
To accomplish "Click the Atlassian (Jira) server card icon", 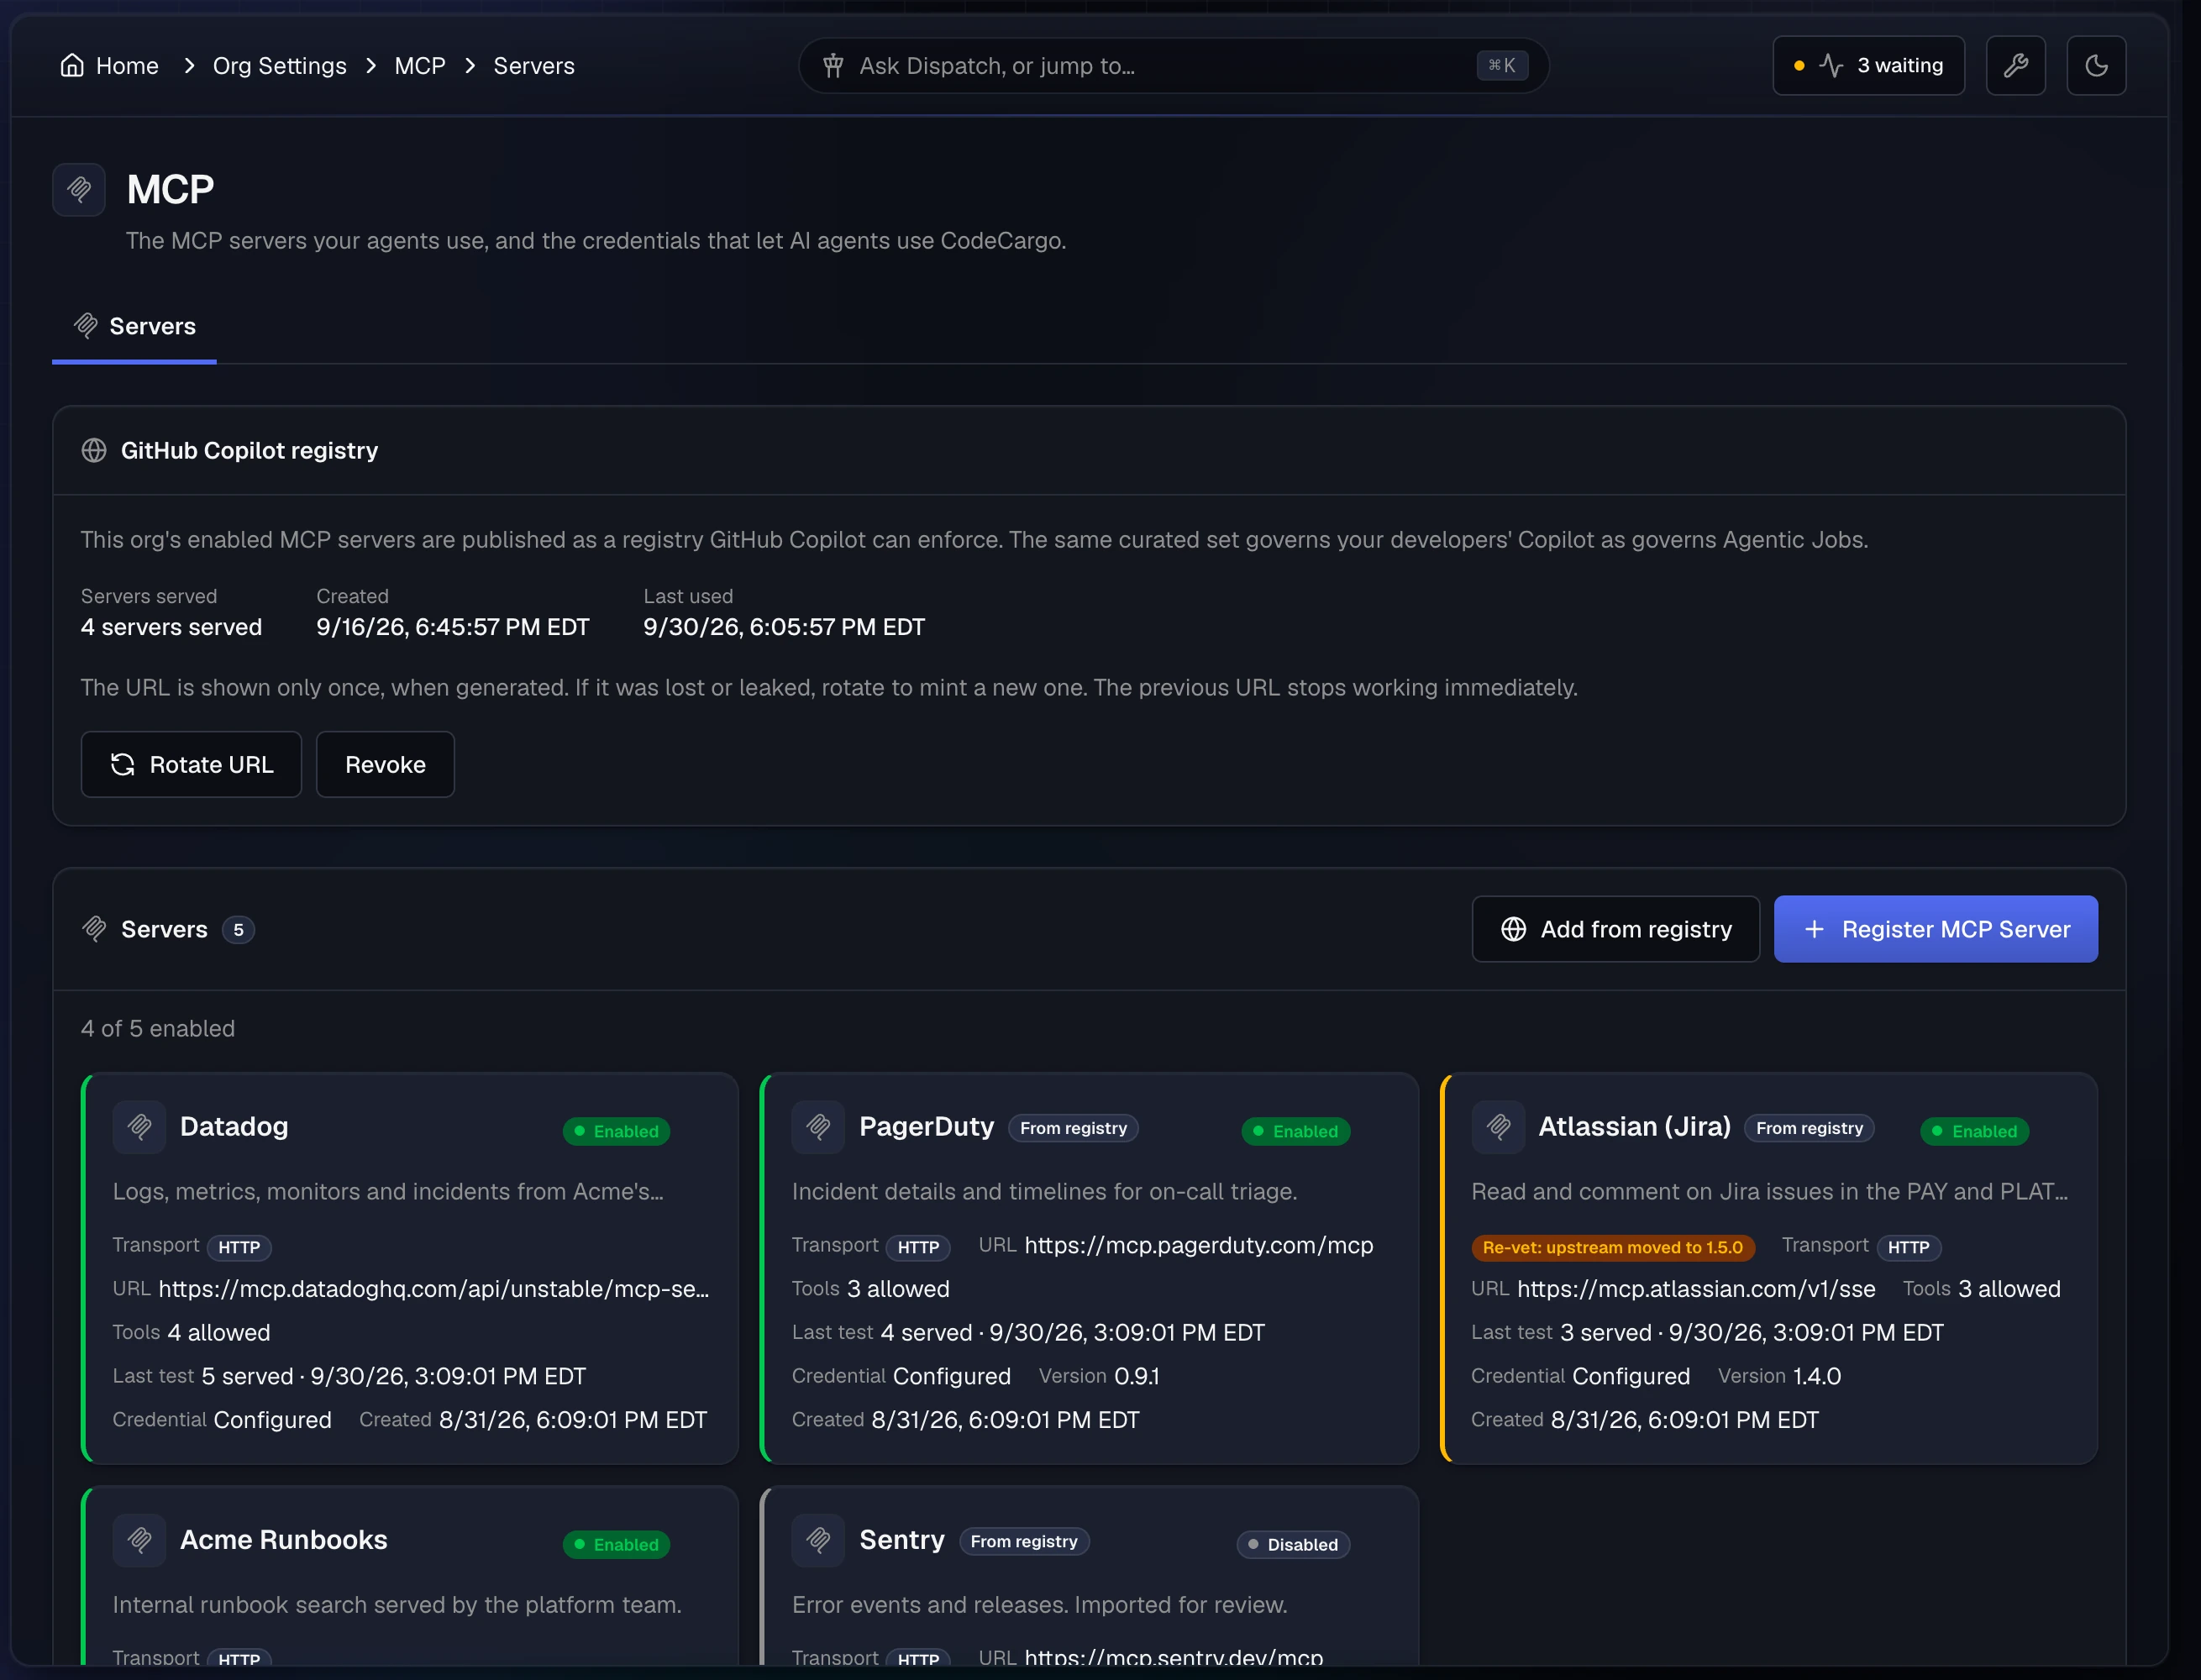I will (1498, 1127).
